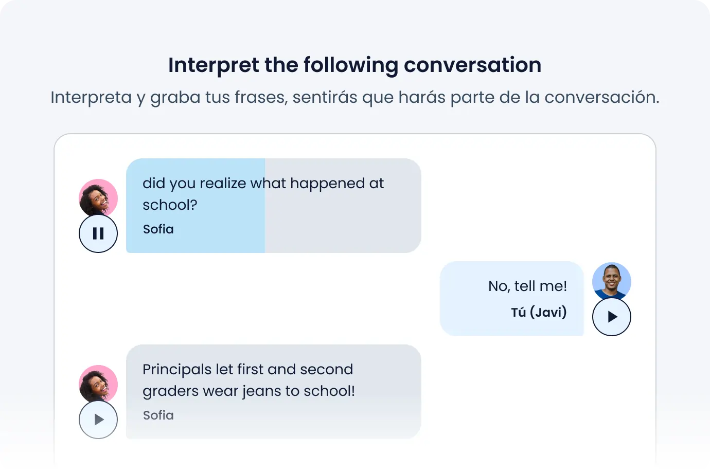Click the blue played portion of first bubble
This screenshot has height=473, width=710.
[x=196, y=206]
